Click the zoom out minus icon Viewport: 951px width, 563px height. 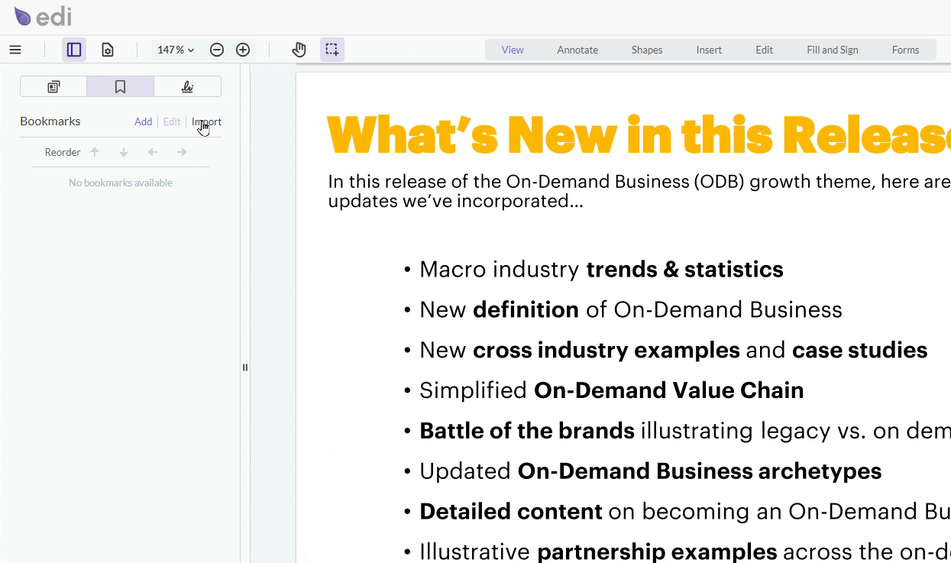[x=217, y=50]
